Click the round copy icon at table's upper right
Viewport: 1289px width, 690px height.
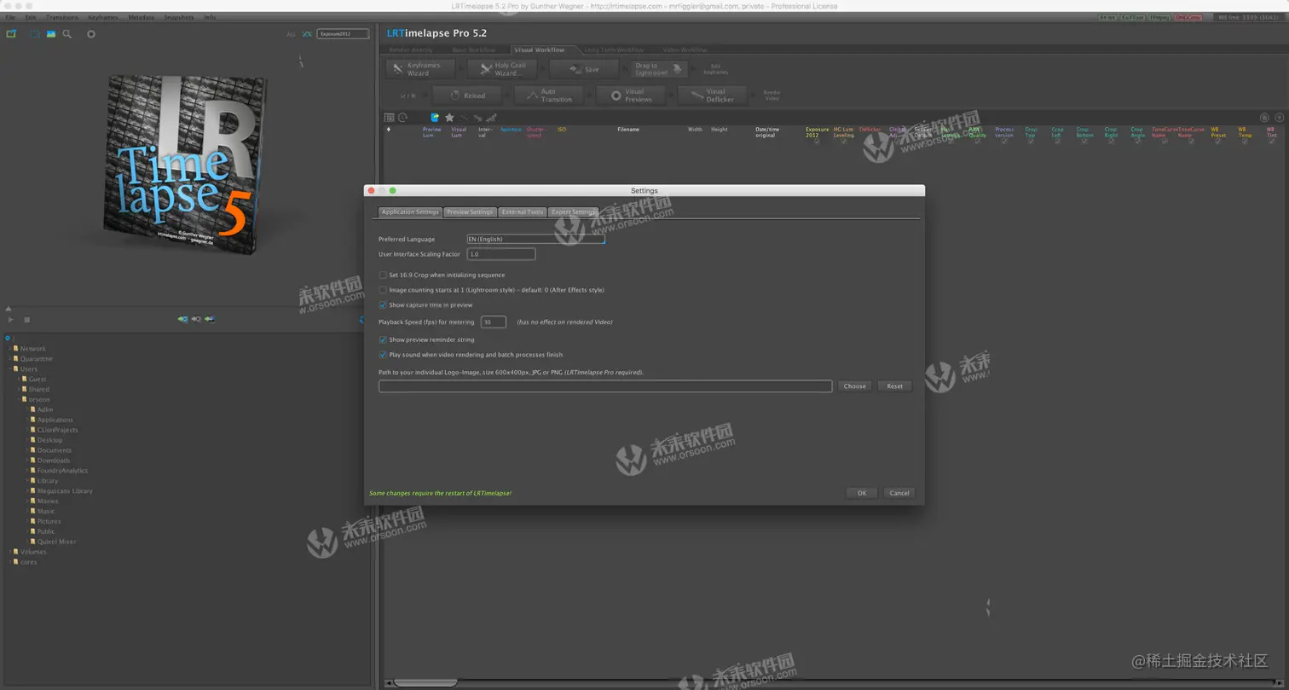point(1265,118)
